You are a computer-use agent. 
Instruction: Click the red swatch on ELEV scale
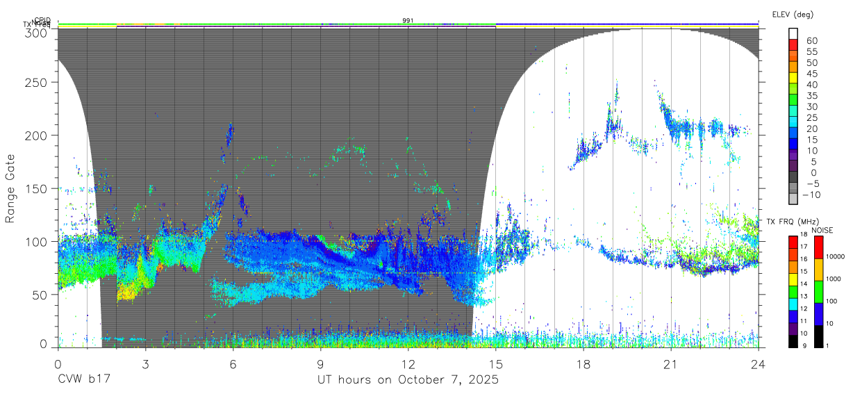coord(794,45)
